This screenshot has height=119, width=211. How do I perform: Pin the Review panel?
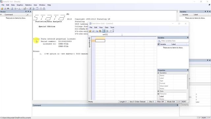point(28,12)
